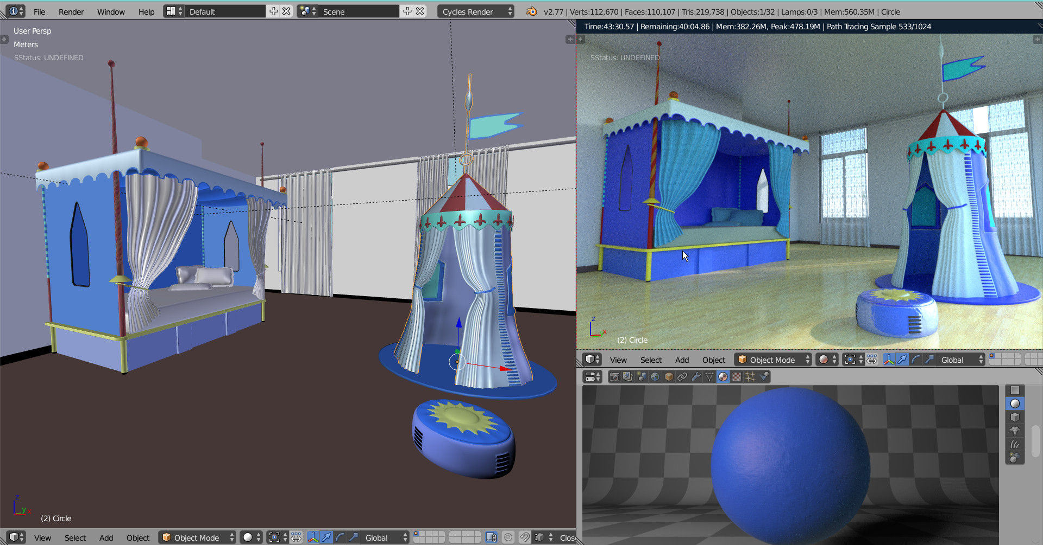Toggle the 3D manipulator in left viewport
This screenshot has height=545, width=1043.
point(313,537)
